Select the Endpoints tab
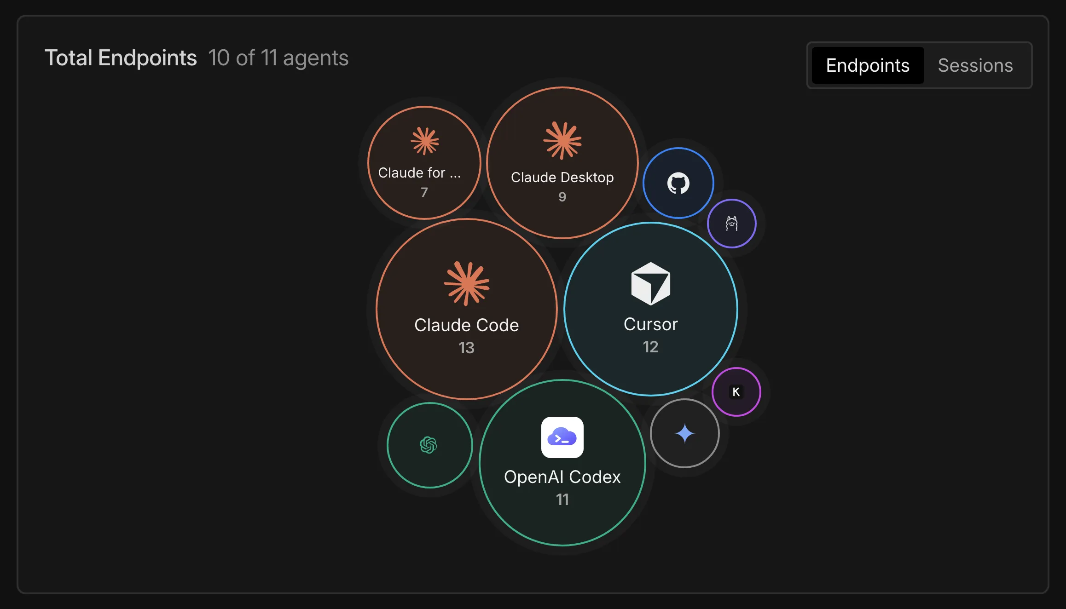The image size is (1066, 609). pos(868,65)
